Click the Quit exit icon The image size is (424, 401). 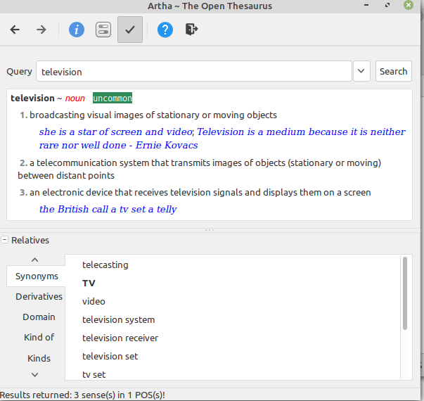click(x=191, y=30)
